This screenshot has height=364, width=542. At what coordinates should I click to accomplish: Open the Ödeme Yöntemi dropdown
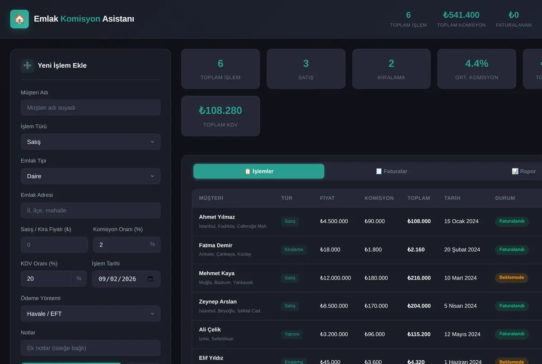tap(90, 313)
